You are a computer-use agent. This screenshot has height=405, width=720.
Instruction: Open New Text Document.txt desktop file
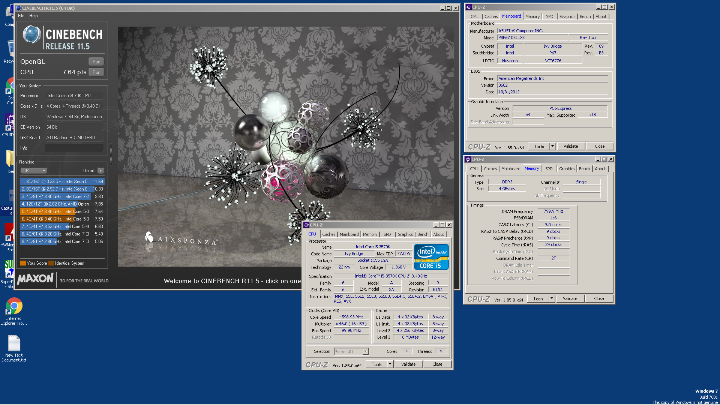coord(14,348)
